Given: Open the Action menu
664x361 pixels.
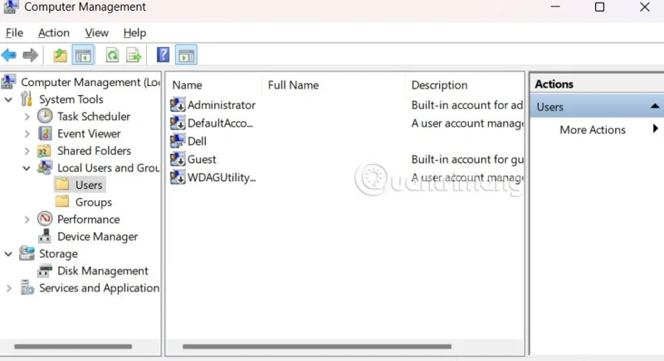Looking at the screenshot, I should point(54,33).
